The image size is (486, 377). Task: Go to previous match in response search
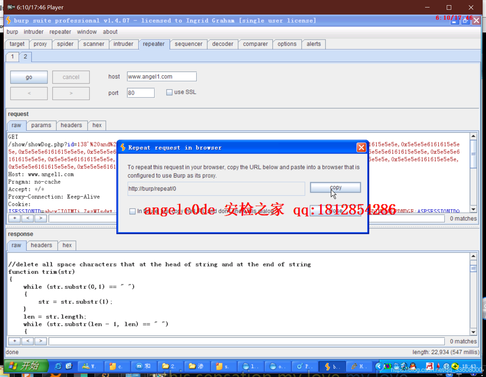tap(28, 341)
